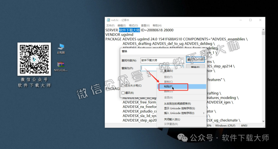Select the NX(UG)6 archive desktop icon

[61, 66]
